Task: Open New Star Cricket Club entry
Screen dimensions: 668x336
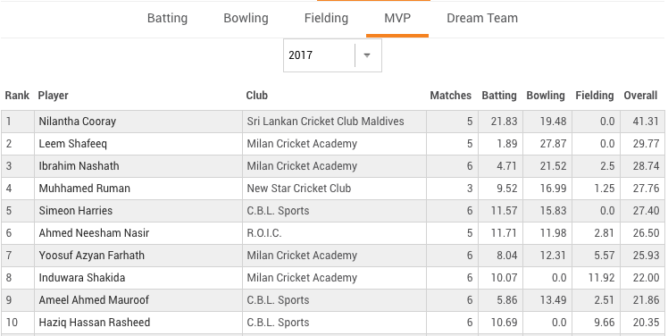Action: click(299, 189)
